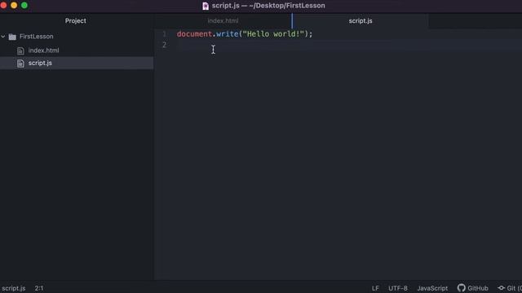The width and height of the screenshot is (522, 293).
Task: Switch to the index.html editor tab
Action: coord(223,21)
